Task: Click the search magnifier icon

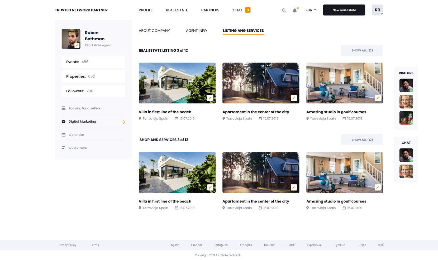Action: [284, 10]
